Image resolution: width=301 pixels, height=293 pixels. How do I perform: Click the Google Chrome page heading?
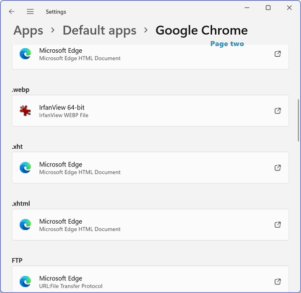coord(202,31)
